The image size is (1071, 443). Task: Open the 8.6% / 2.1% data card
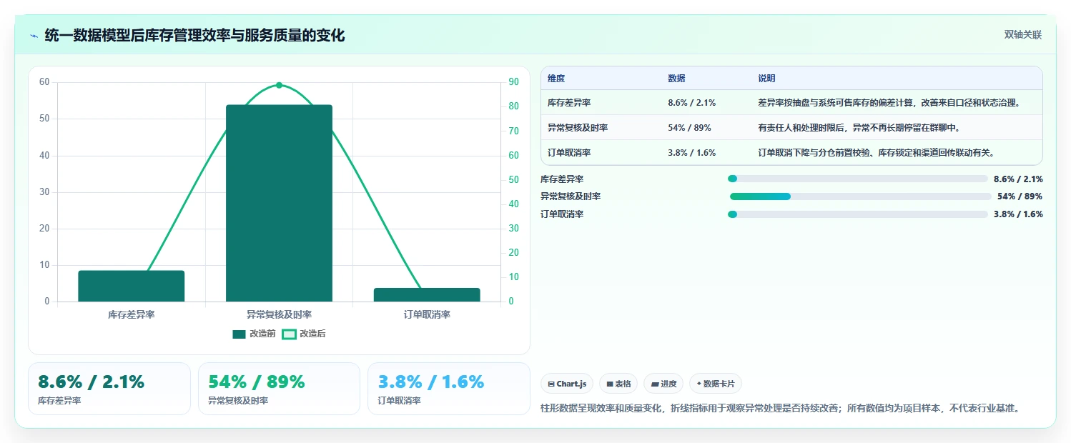tap(109, 389)
